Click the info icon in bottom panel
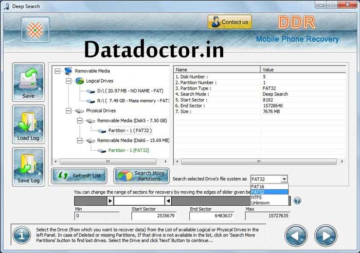 point(22,235)
